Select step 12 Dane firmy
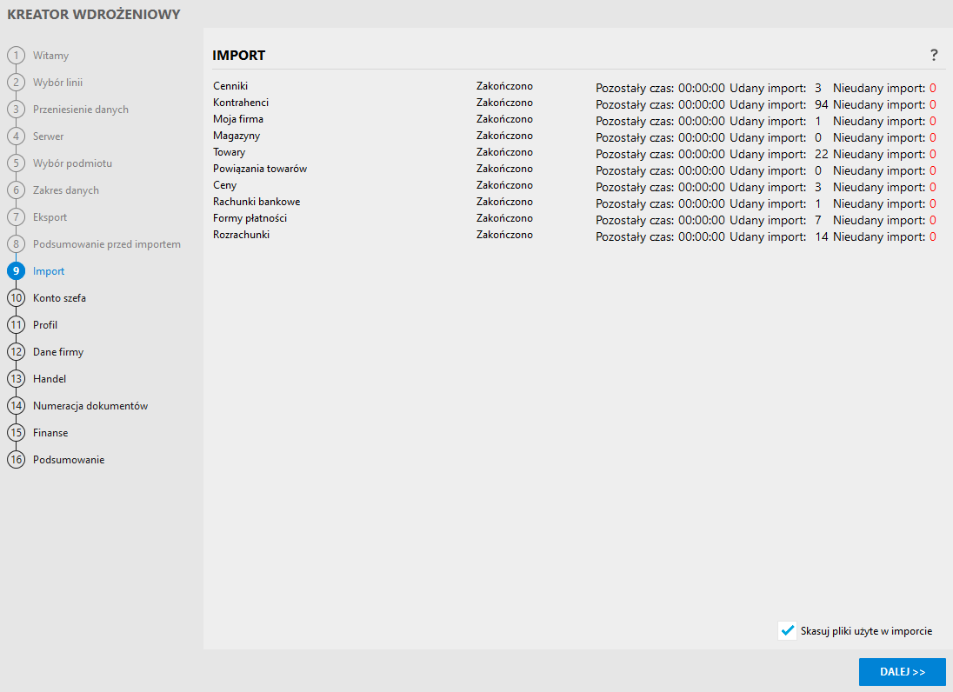Screen dimensions: 953x692 coord(45,352)
